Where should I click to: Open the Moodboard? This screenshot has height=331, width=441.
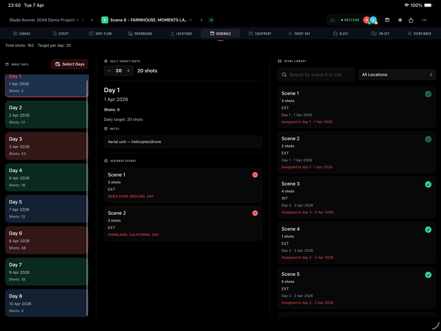[140, 33]
